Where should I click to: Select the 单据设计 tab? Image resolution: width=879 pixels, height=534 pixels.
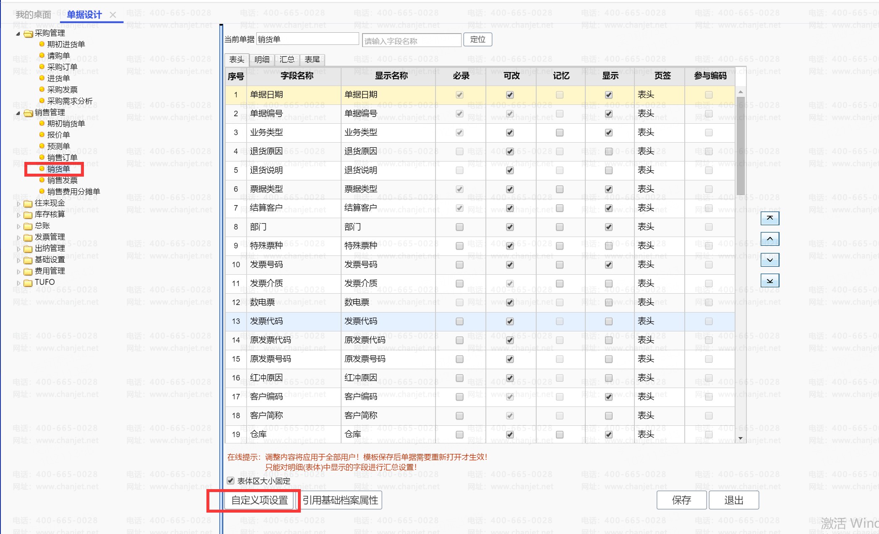click(84, 15)
